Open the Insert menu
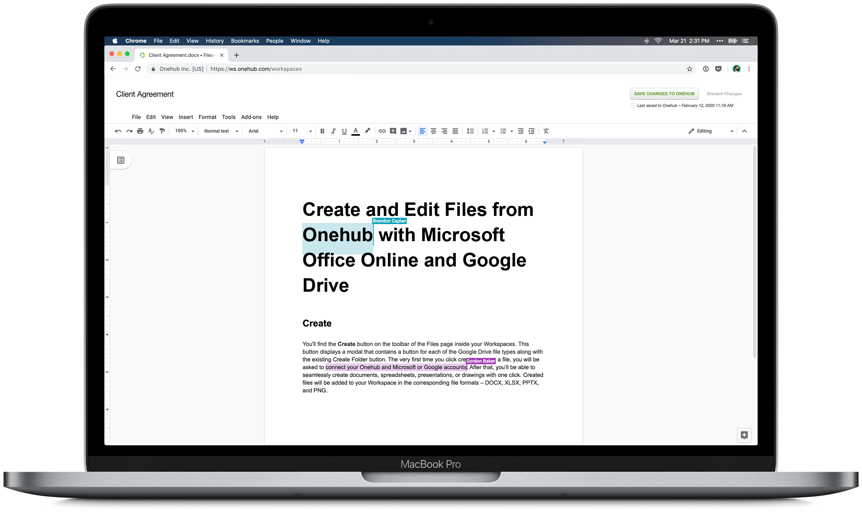 point(186,117)
